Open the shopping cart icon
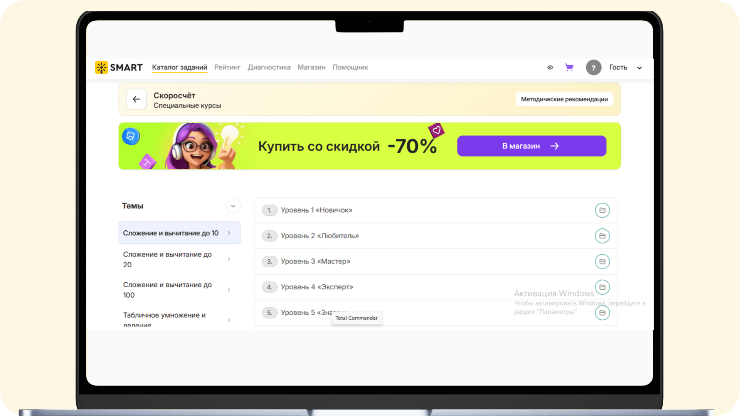The height and width of the screenshot is (416, 740). [x=569, y=67]
